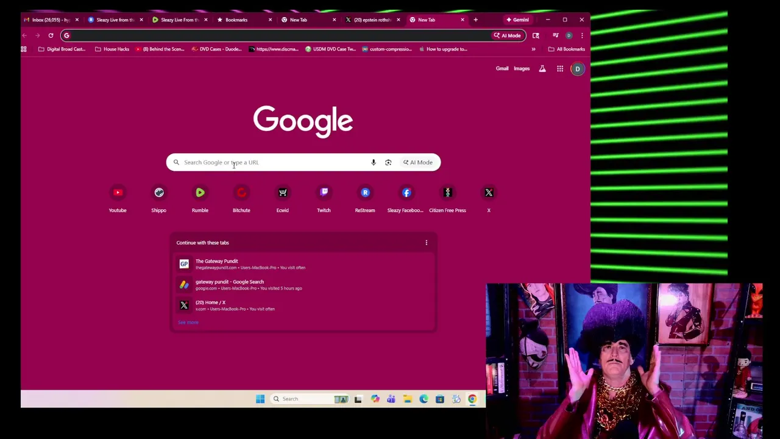Screen dimensions: 780x439
Task: Open Google account avatar on page
Action: (x=578, y=69)
